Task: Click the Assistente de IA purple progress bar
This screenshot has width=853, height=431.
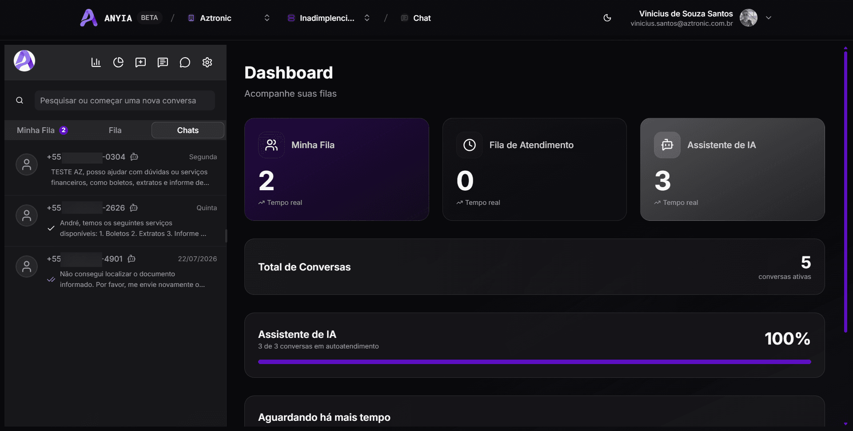Action: pos(534,362)
